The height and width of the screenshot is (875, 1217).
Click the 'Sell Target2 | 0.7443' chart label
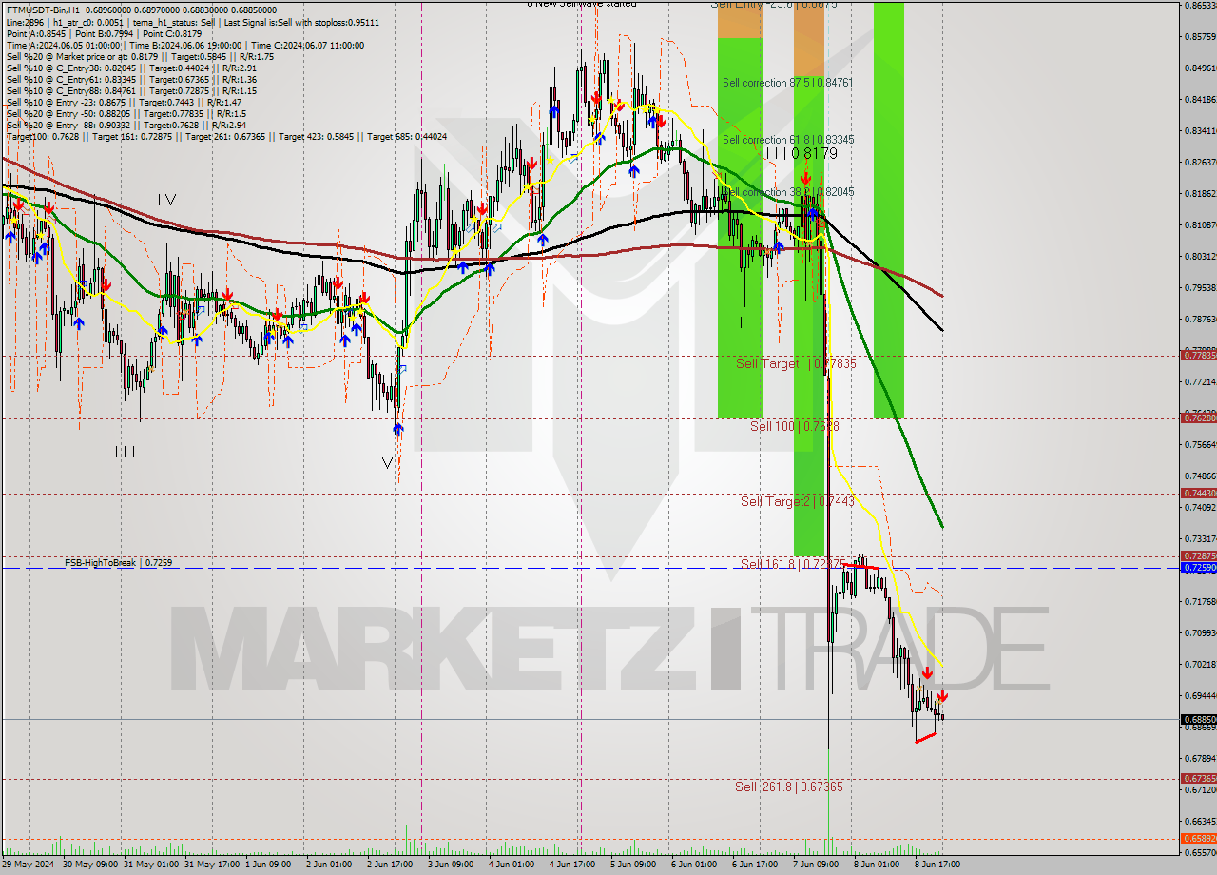797,501
